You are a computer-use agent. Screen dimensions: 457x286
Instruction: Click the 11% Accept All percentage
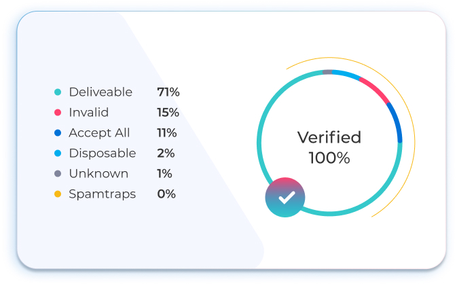point(166,133)
